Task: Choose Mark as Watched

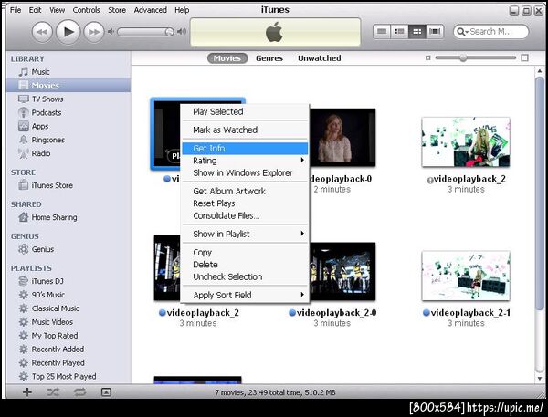Action: coord(245,130)
